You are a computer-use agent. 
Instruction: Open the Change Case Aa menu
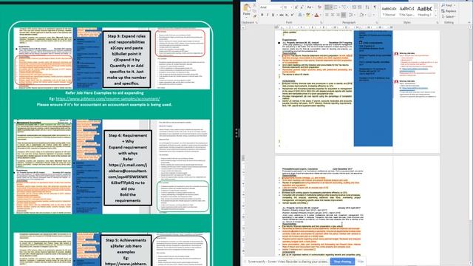[310, 7]
